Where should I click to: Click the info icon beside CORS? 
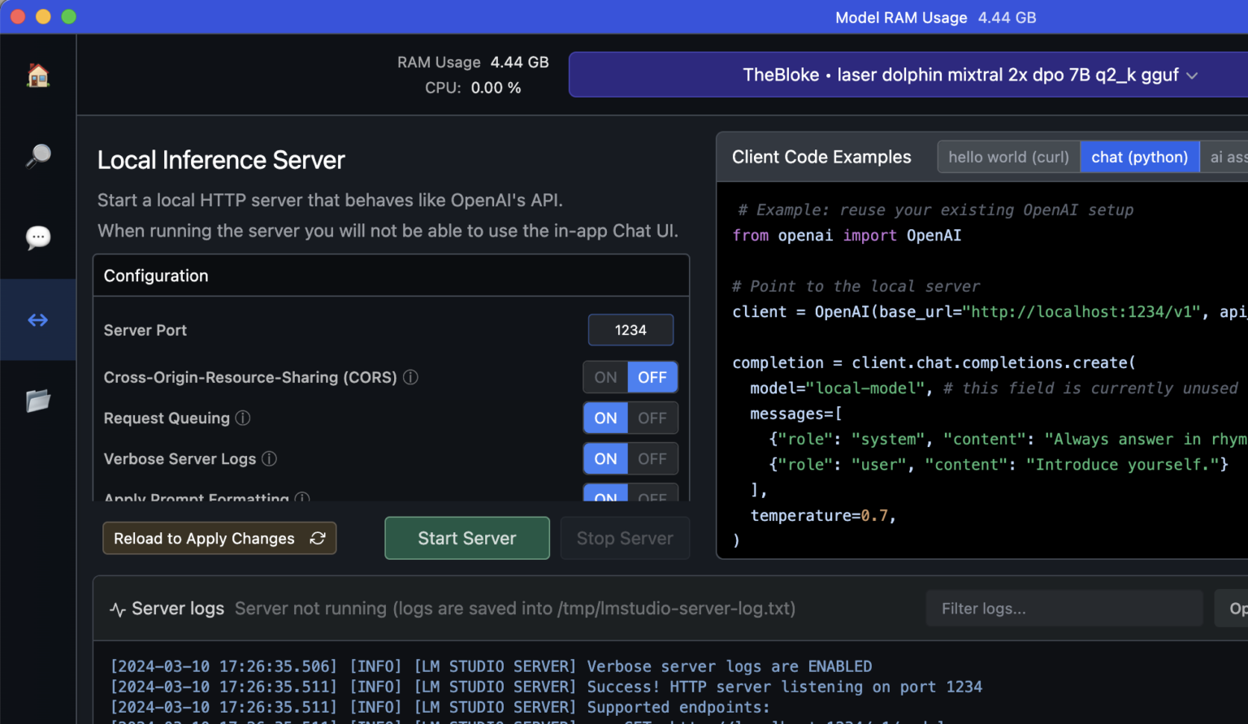(411, 377)
